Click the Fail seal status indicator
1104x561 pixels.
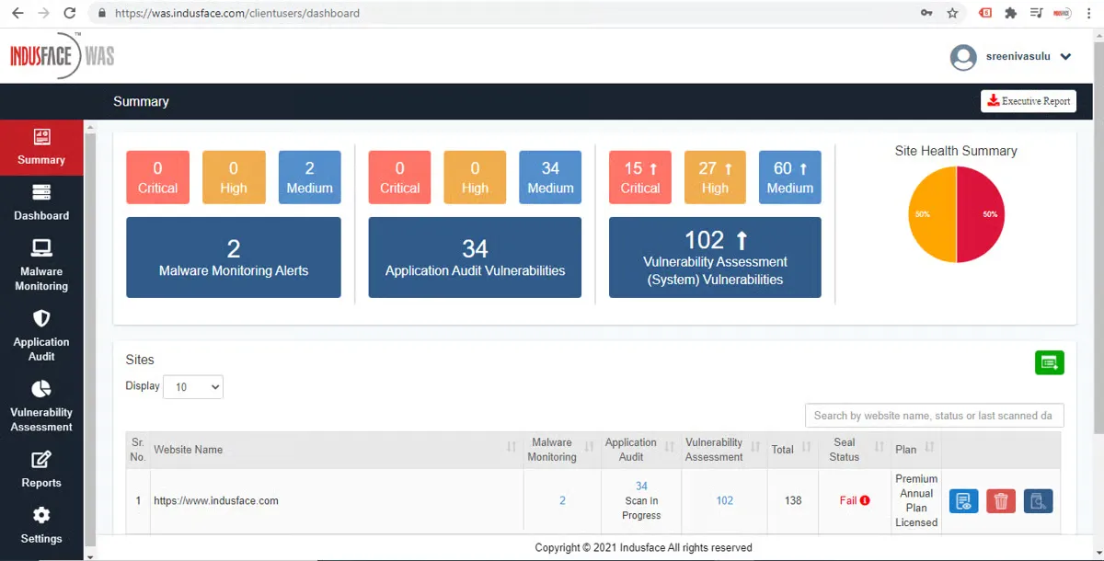[854, 500]
